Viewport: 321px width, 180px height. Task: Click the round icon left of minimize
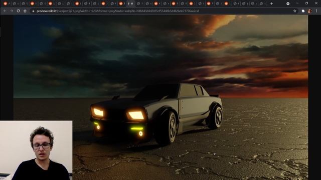(288, 3)
